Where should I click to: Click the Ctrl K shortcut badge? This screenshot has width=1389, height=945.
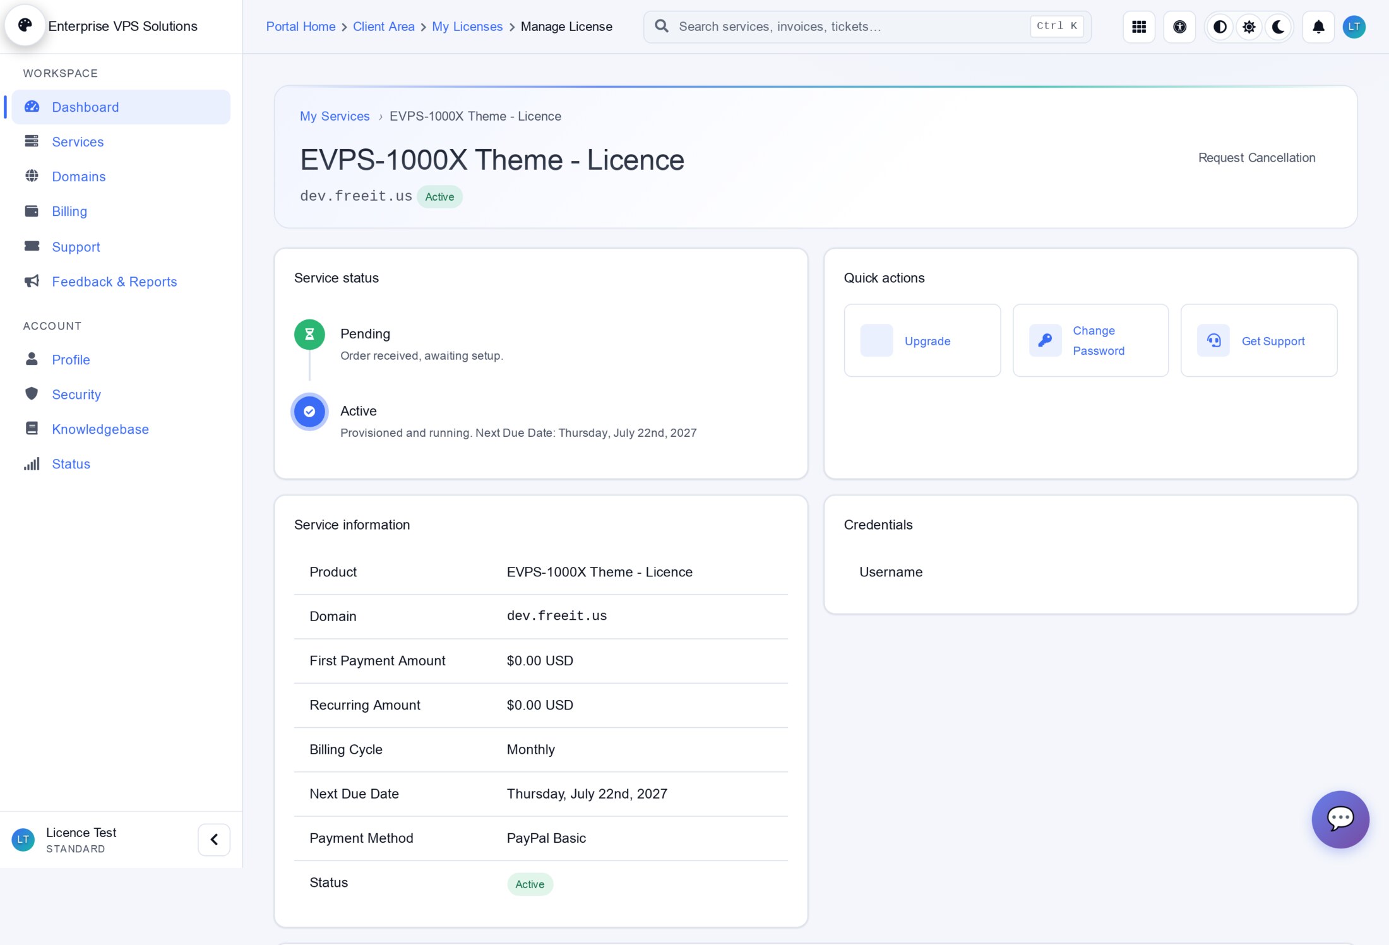[x=1057, y=26]
